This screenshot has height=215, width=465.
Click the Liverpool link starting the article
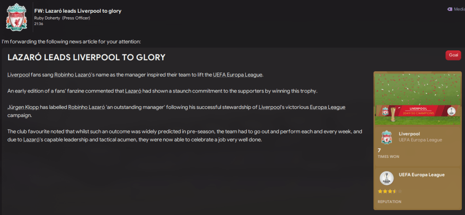(x=18, y=74)
